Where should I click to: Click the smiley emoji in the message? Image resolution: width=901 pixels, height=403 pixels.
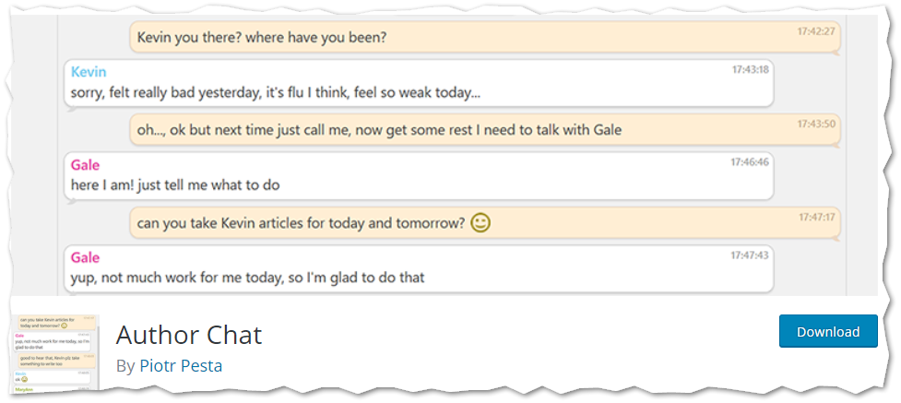(480, 223)
